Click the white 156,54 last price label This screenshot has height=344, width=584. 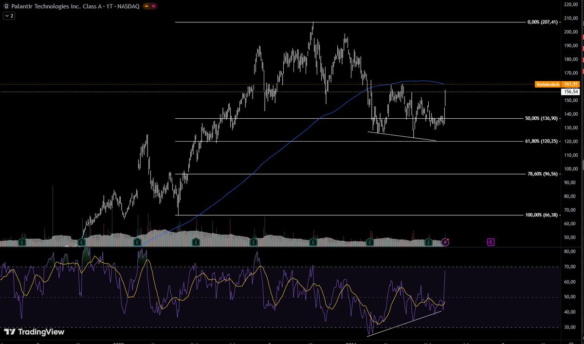click(571, 91)
